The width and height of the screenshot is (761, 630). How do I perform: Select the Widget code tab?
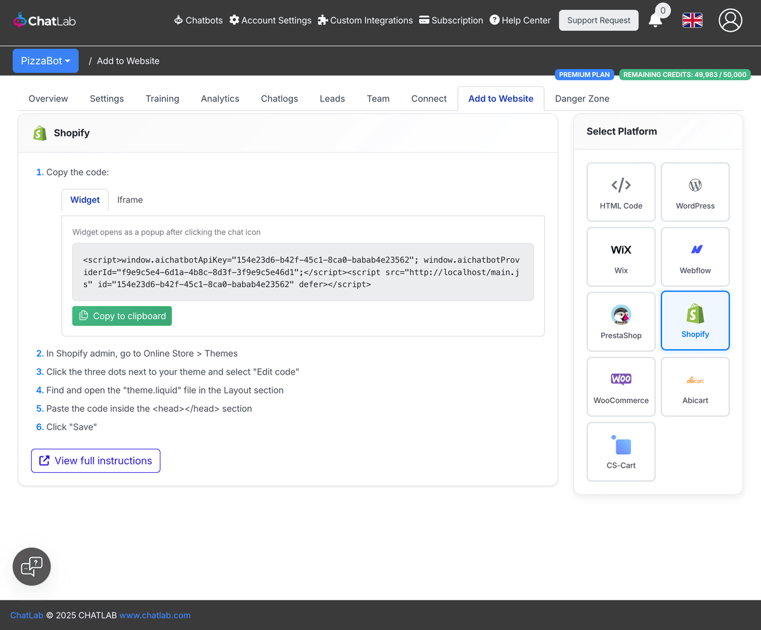click(x=84, y=200)
